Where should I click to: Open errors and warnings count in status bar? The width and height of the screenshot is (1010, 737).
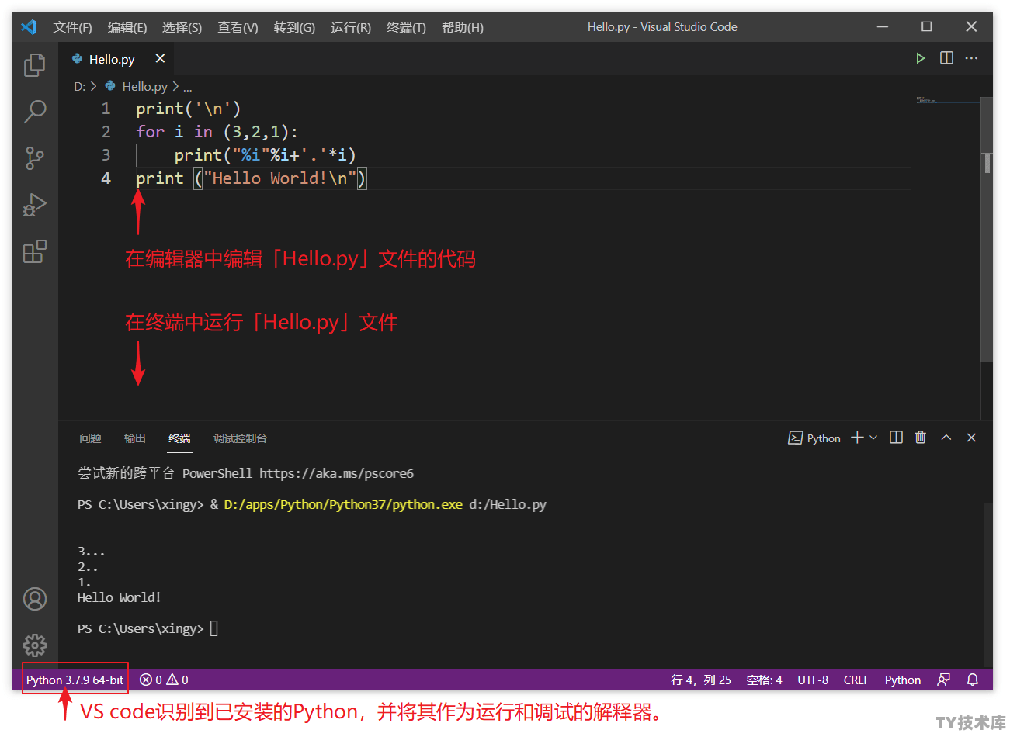(164, 680)
